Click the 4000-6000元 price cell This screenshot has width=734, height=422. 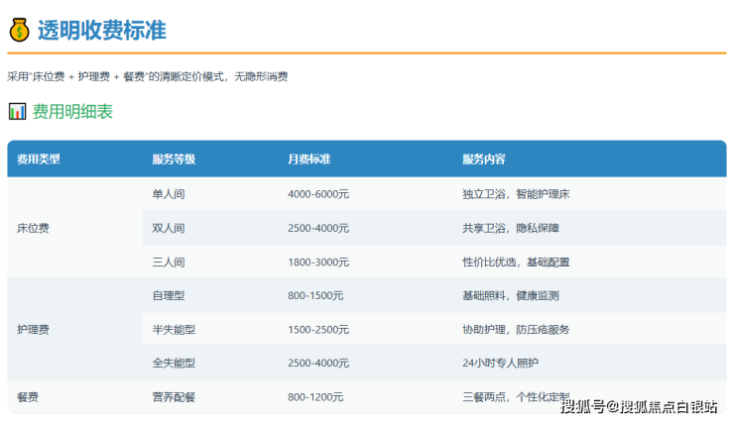318,194
